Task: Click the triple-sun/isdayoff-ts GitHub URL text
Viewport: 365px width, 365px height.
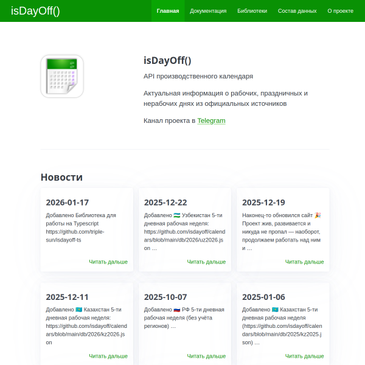Action: (75, 236)
